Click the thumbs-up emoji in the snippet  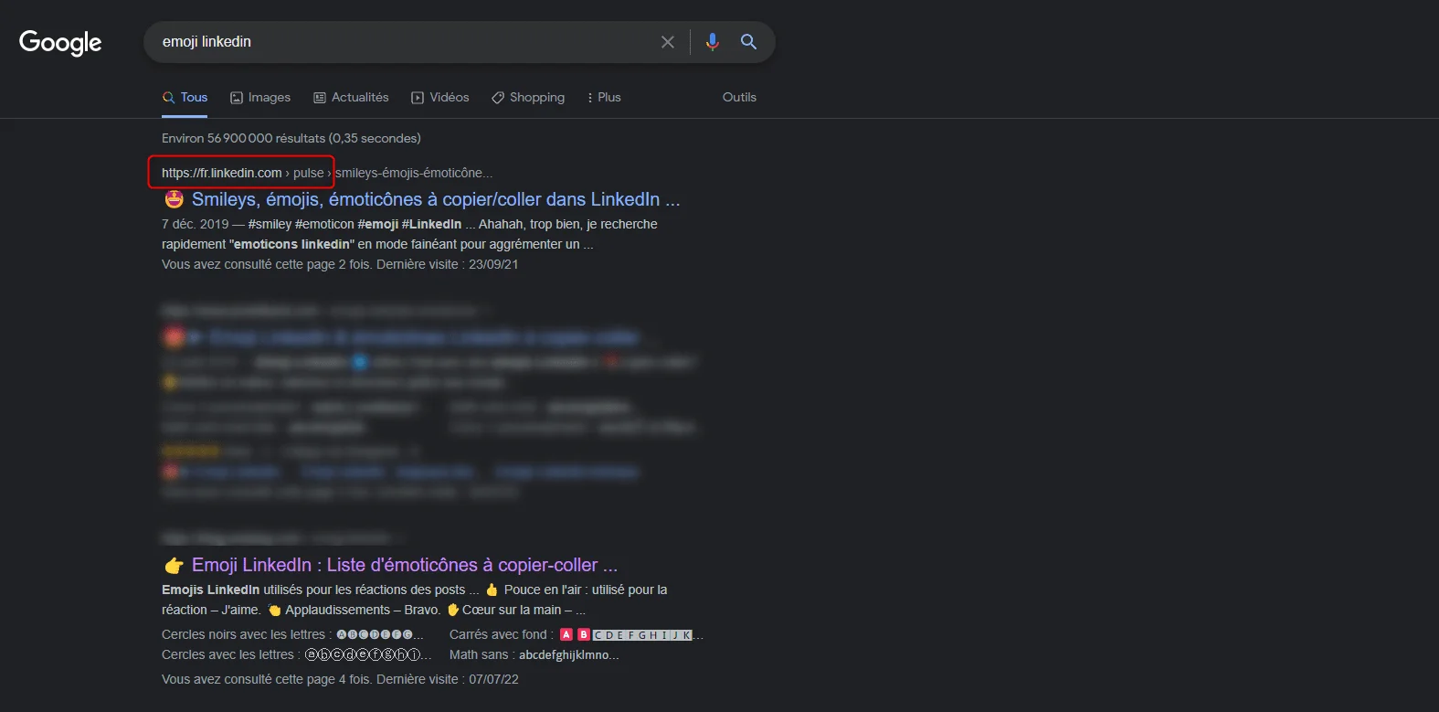(492, 590)
